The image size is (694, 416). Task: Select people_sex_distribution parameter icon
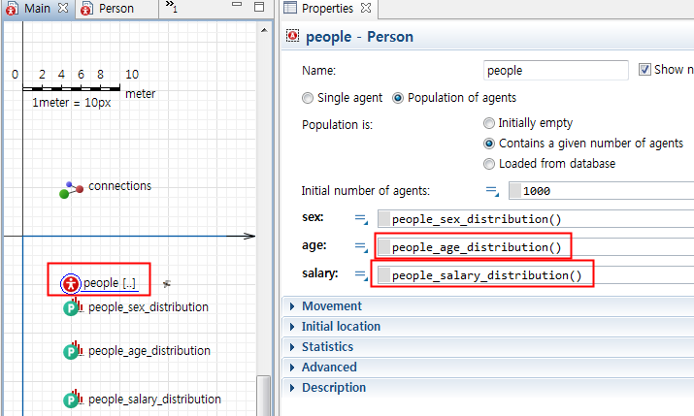pyautogui.click(x=73, y=306)
